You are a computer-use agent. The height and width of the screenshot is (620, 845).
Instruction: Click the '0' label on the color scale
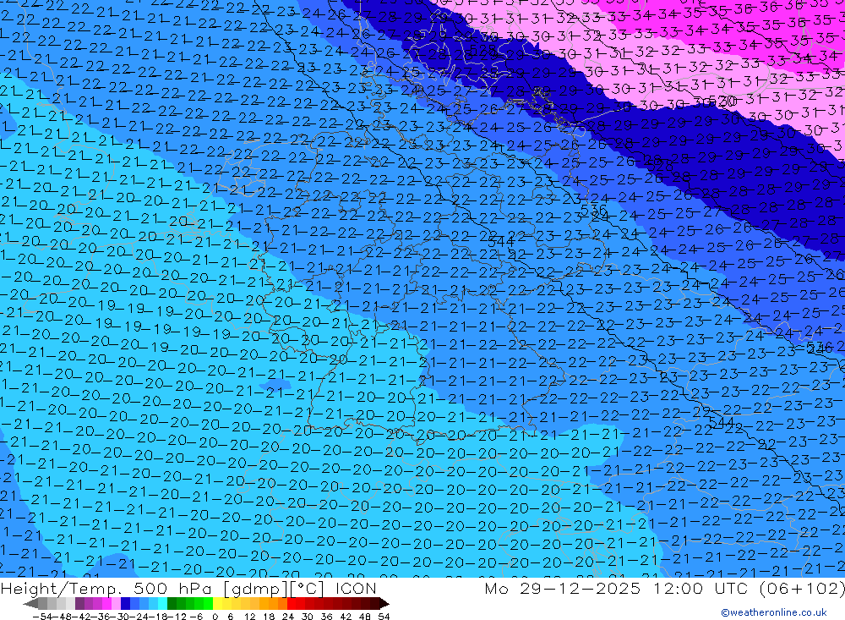point(215,617)
